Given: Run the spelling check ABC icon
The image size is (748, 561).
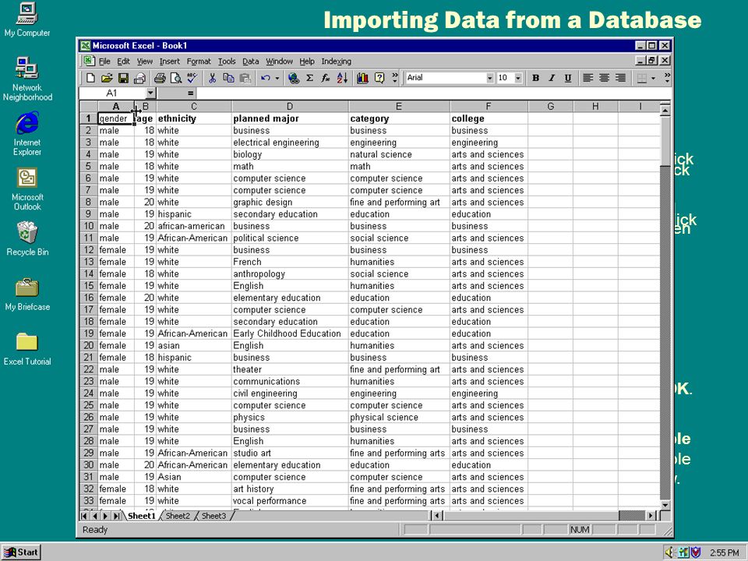Looking at the screenshot, I should (192, 78).
